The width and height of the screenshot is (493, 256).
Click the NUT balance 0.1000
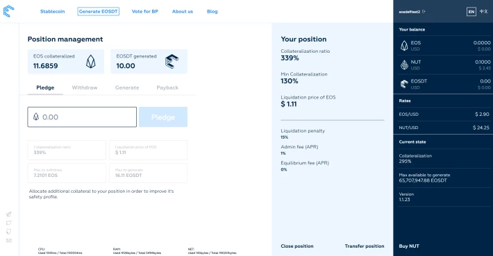pos(483,62)
